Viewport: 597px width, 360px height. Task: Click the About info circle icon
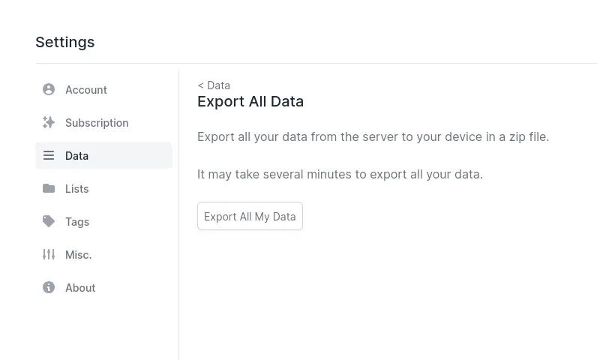49,287
